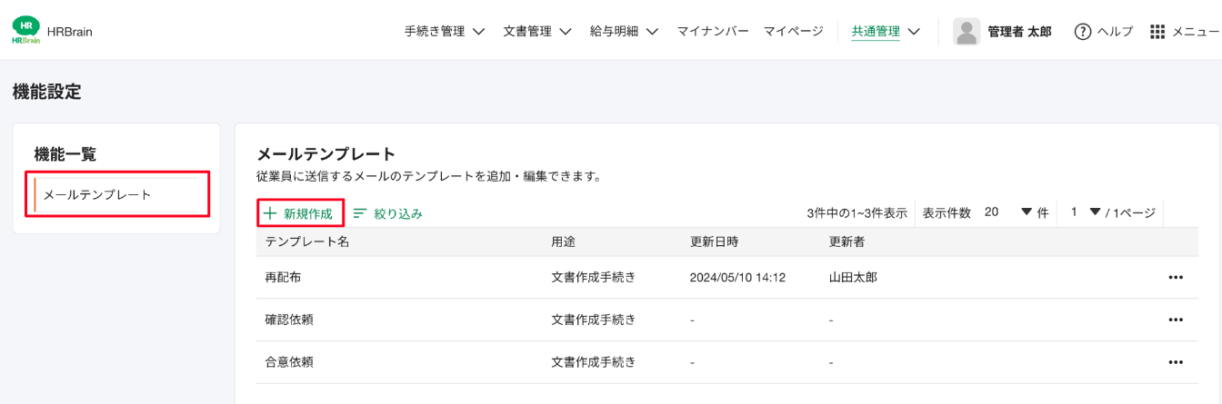Click the 絞り込み filter icon
This screenshot has width=1222, height=404.
(x=360, y=213)
